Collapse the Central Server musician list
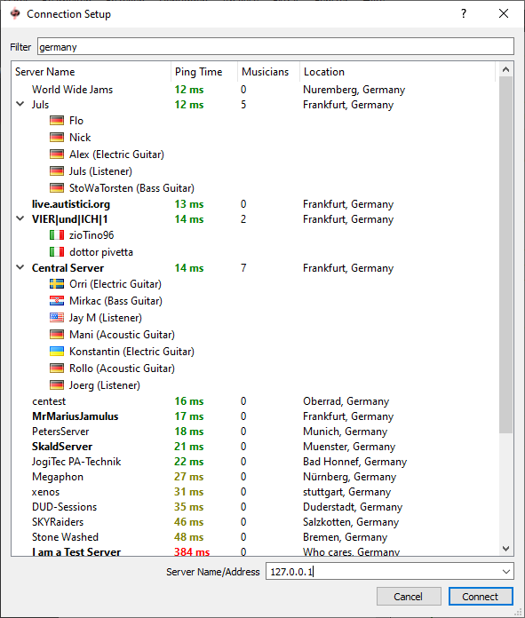This screenshot has height=618, width=525. coord(20,267)
